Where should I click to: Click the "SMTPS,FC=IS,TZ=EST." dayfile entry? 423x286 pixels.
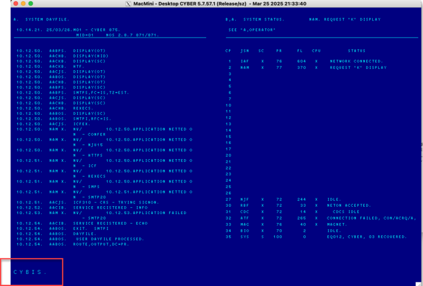[101, 93]
